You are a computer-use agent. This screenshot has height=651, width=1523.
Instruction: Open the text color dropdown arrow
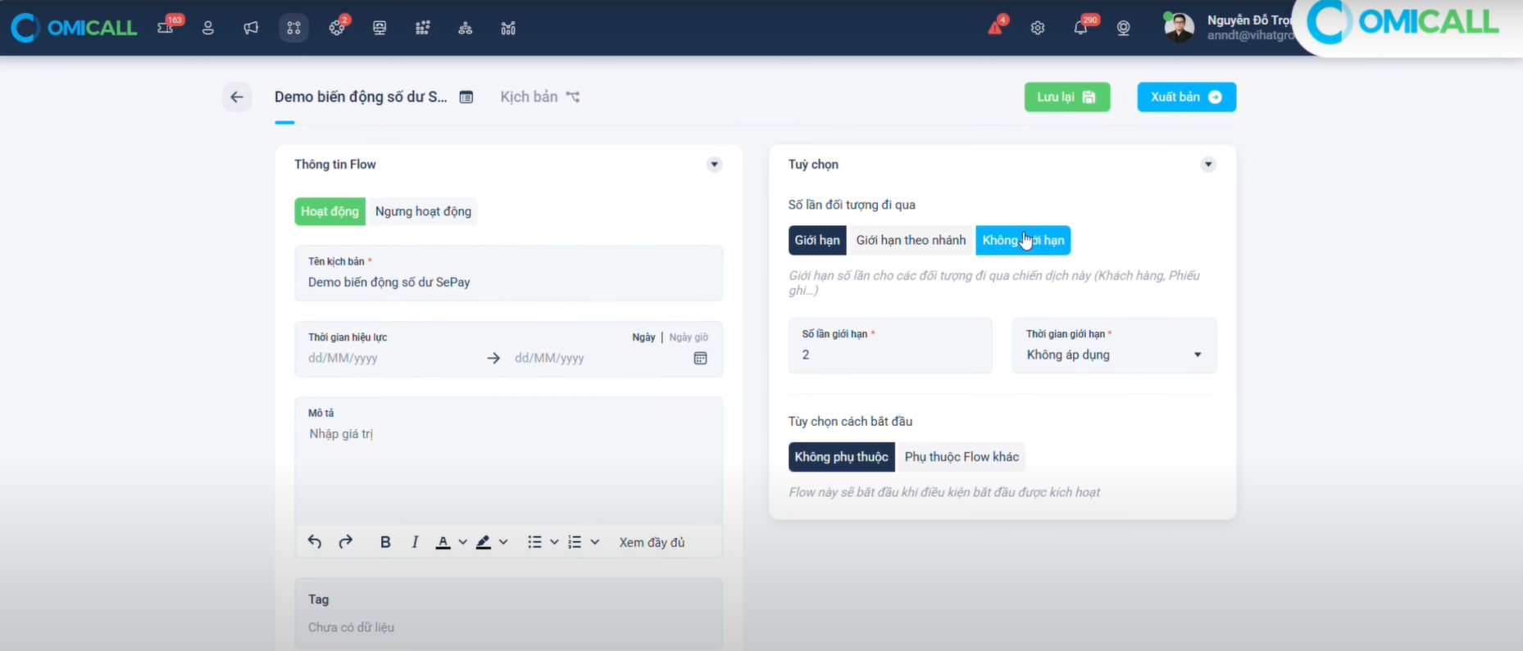pyautogui.click(x=463, y=542)
